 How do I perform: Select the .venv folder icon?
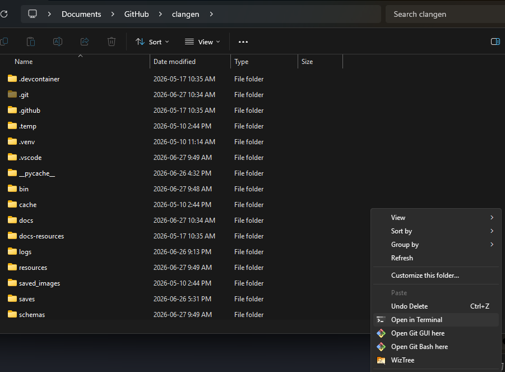coord(12,141)
